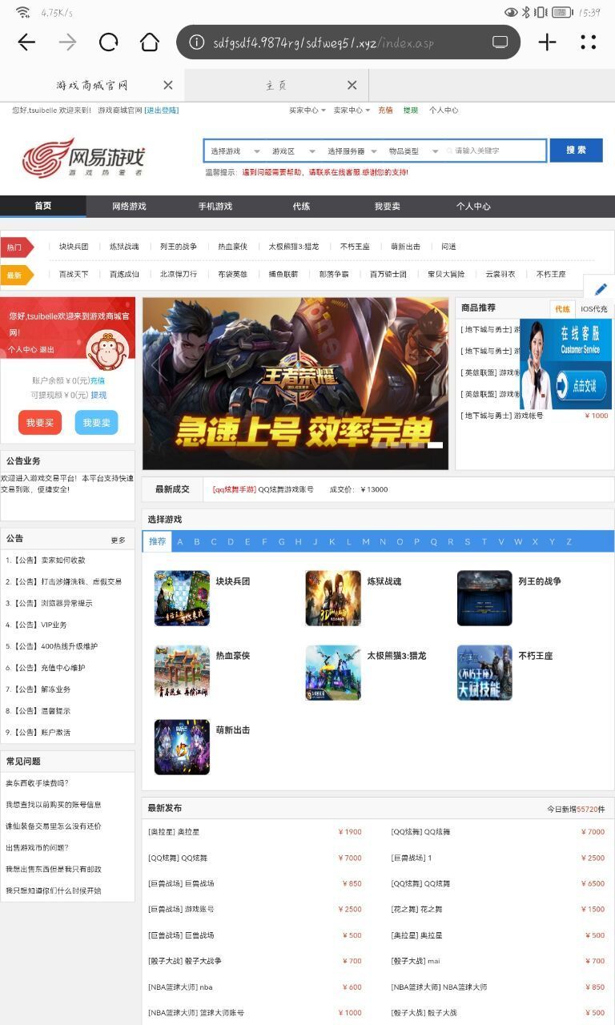The height and width of the screenshot is (1025, 615).
Task: Open the 热血豪侠 game icon
Action: tap(182, 673)
